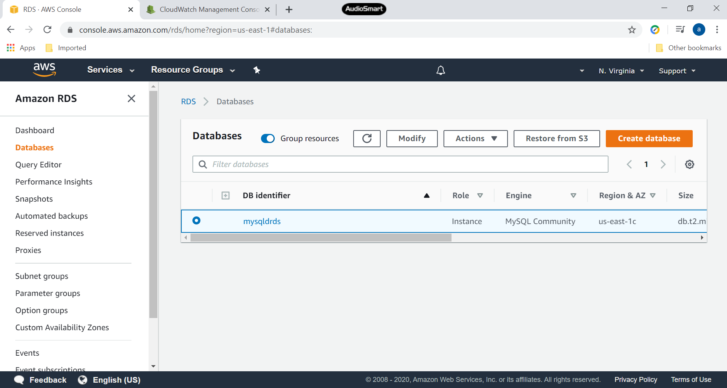Click the pin shortcut icon in navbar
The image size is (727, 388).
point(257,70)
